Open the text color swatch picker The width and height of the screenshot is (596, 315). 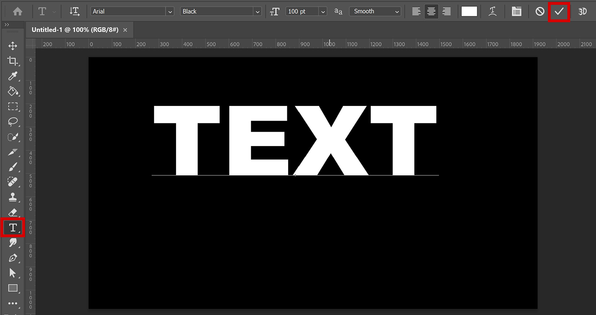click(x=469, y=11)
